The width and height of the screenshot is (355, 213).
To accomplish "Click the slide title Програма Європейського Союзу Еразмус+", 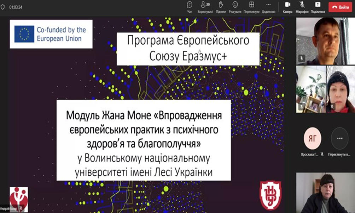I will point(188,49).
